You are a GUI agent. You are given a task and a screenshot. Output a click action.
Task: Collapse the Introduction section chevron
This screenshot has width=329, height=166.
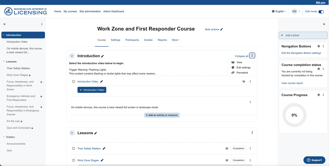(72, 56)
